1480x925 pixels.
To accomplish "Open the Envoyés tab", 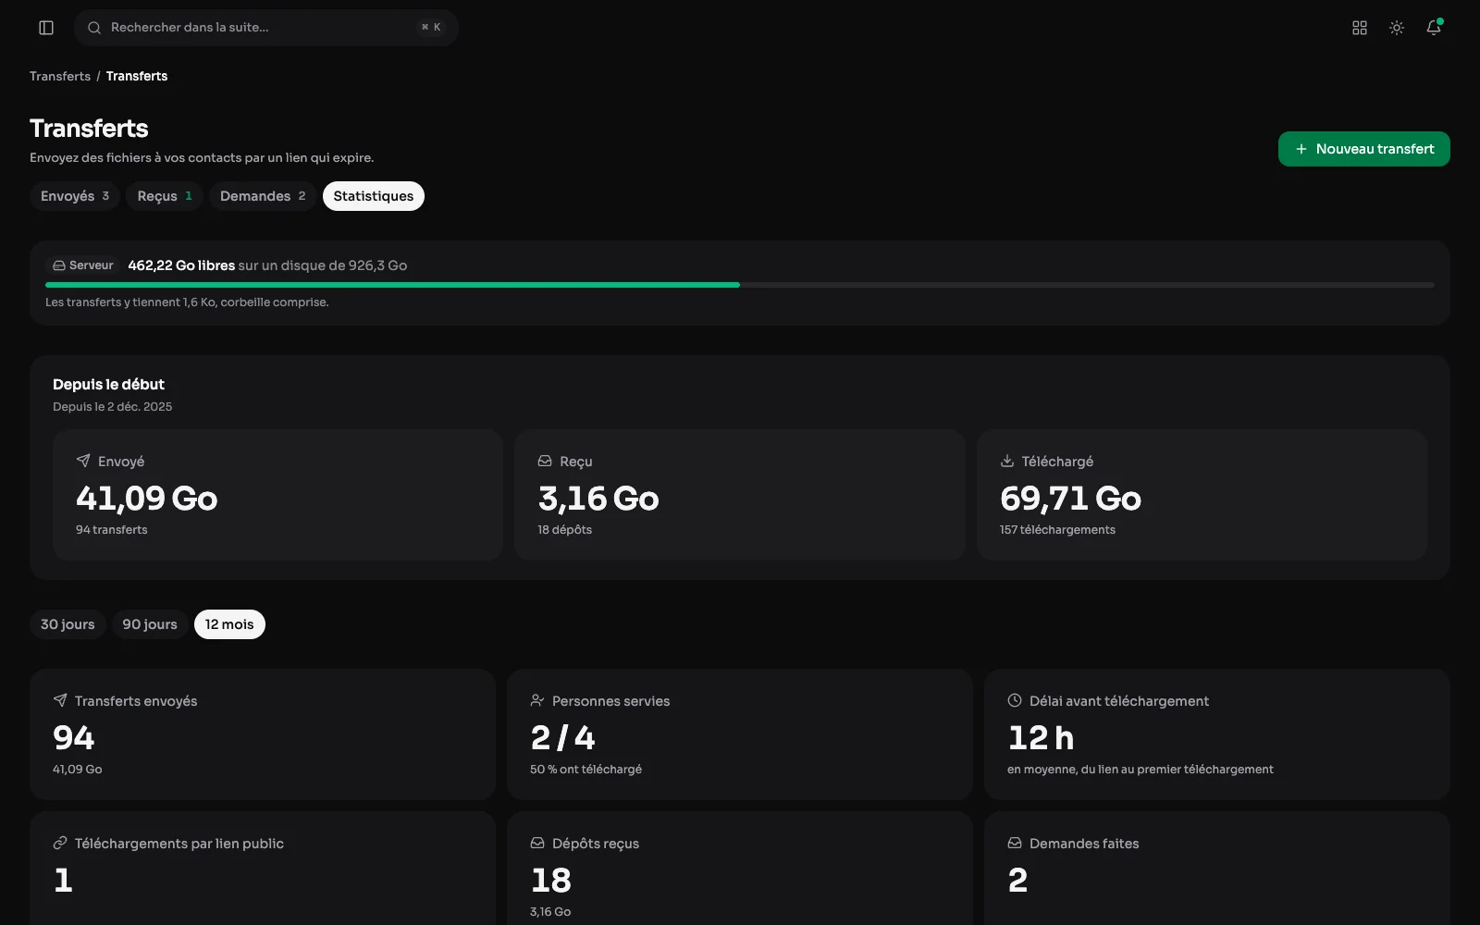I will point(75,196).
